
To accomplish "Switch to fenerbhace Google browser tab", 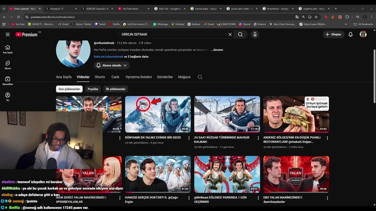I will coord(278,9).
